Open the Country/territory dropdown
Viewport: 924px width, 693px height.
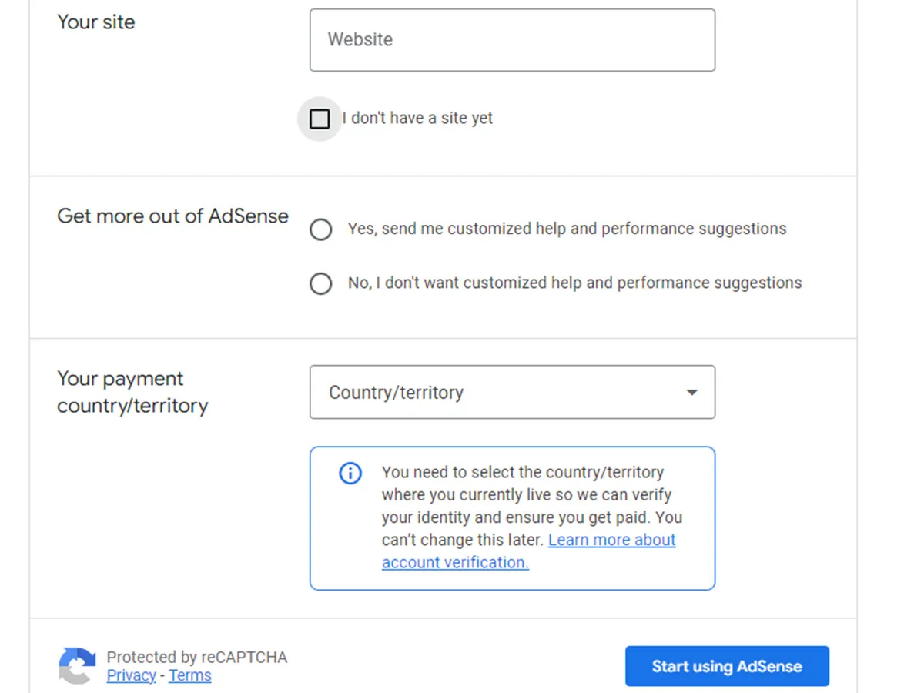pos(511,392)
